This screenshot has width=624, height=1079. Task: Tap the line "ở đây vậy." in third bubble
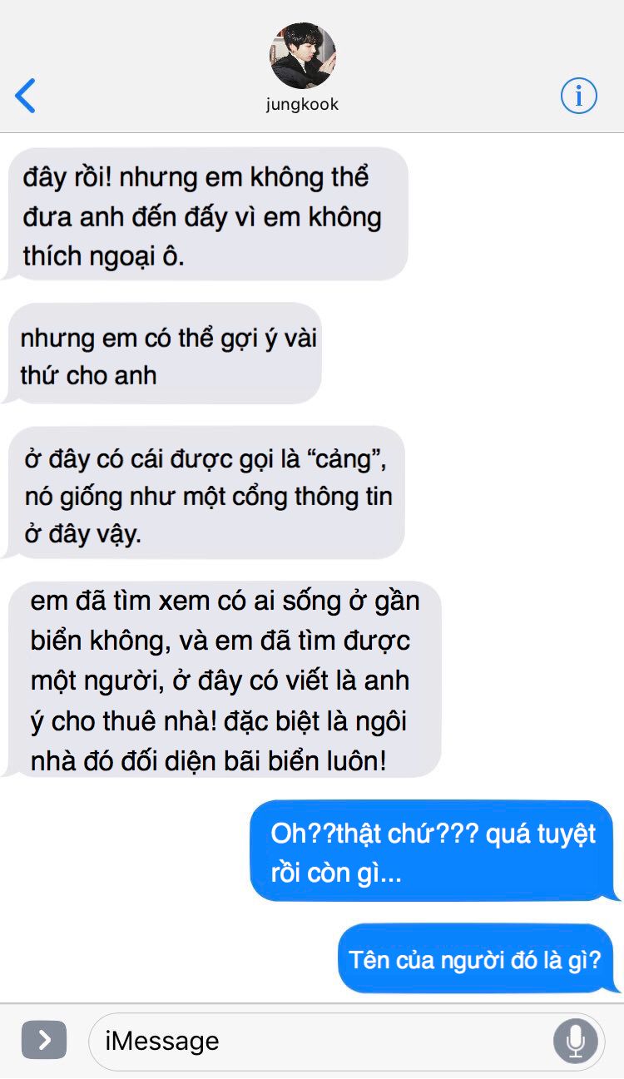tap(82, 533)
